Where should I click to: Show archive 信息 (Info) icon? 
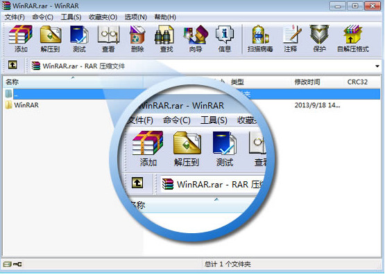[x=225, y=39]
